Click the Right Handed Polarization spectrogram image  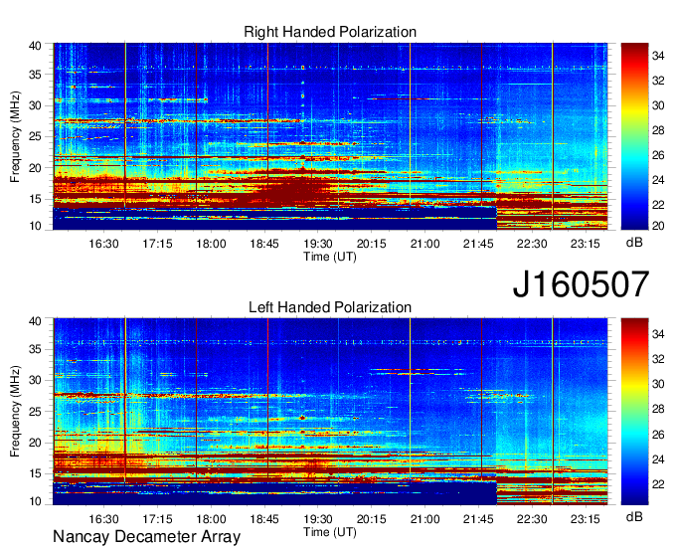pyautogui.click(x=330, y=136)
